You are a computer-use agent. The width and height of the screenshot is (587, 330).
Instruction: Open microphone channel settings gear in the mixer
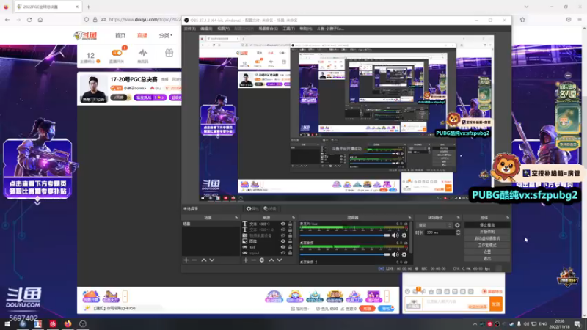[404, 235]
